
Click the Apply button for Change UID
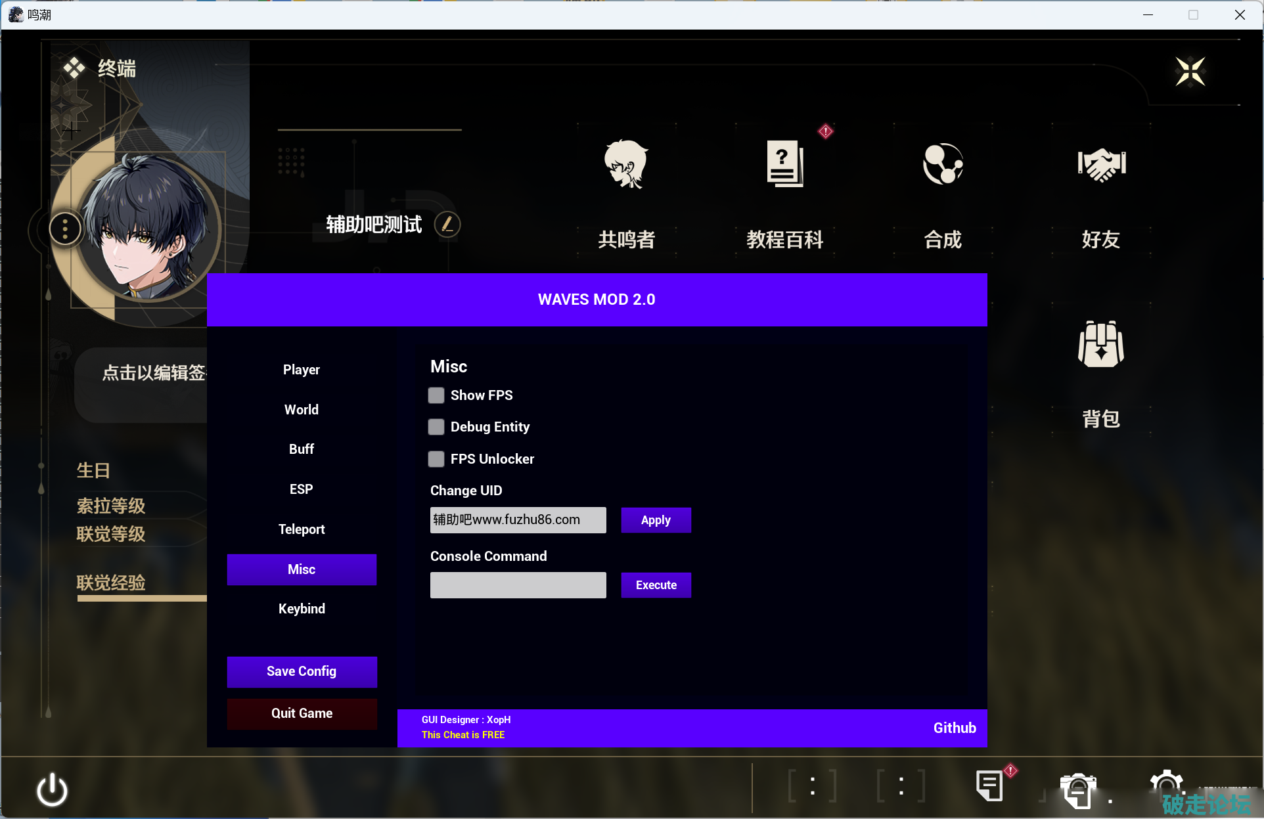pyautogui.click(x=656, y=520)
